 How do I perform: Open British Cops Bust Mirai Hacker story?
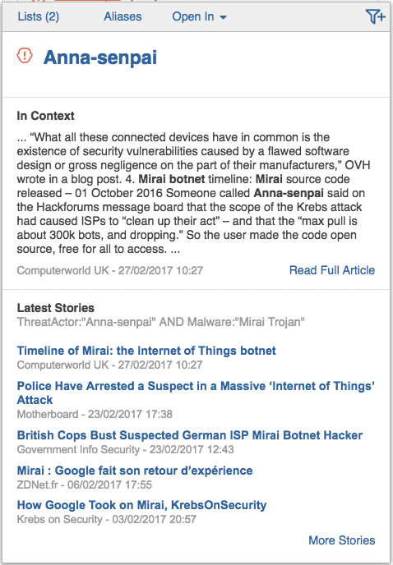190,435
